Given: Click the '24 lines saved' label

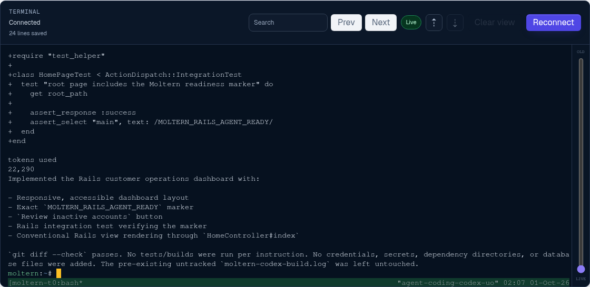Looking at the screenshot, I should [x=28, y=34].
